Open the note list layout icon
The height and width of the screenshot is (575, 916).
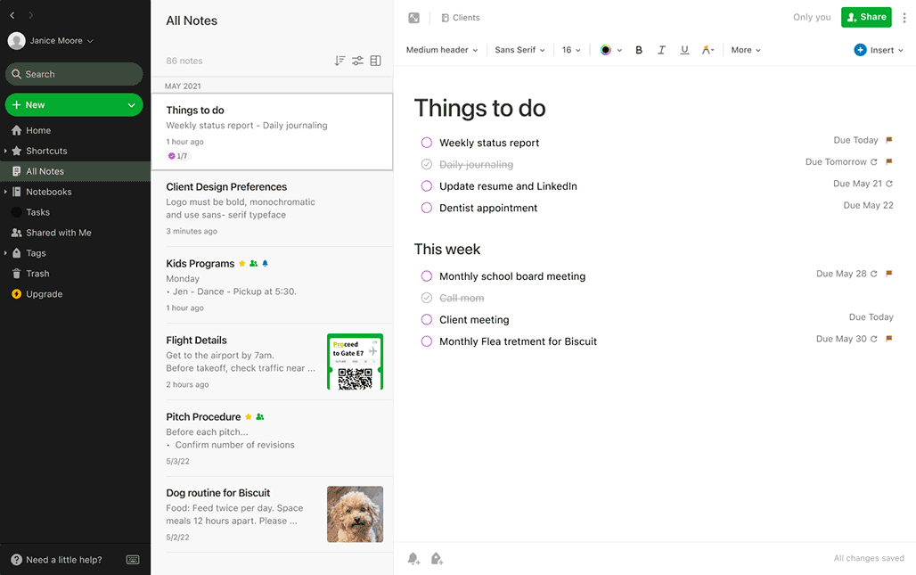(x=375, y=60)
